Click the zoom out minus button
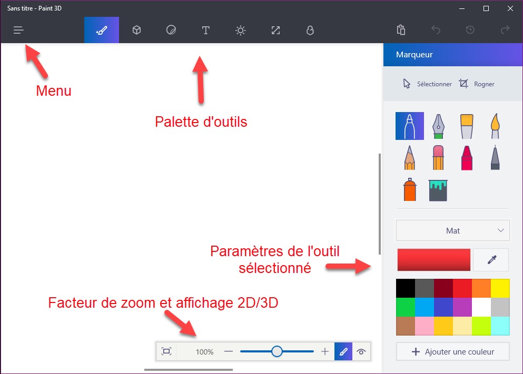523x374 pixels. [x=229, y=351]
